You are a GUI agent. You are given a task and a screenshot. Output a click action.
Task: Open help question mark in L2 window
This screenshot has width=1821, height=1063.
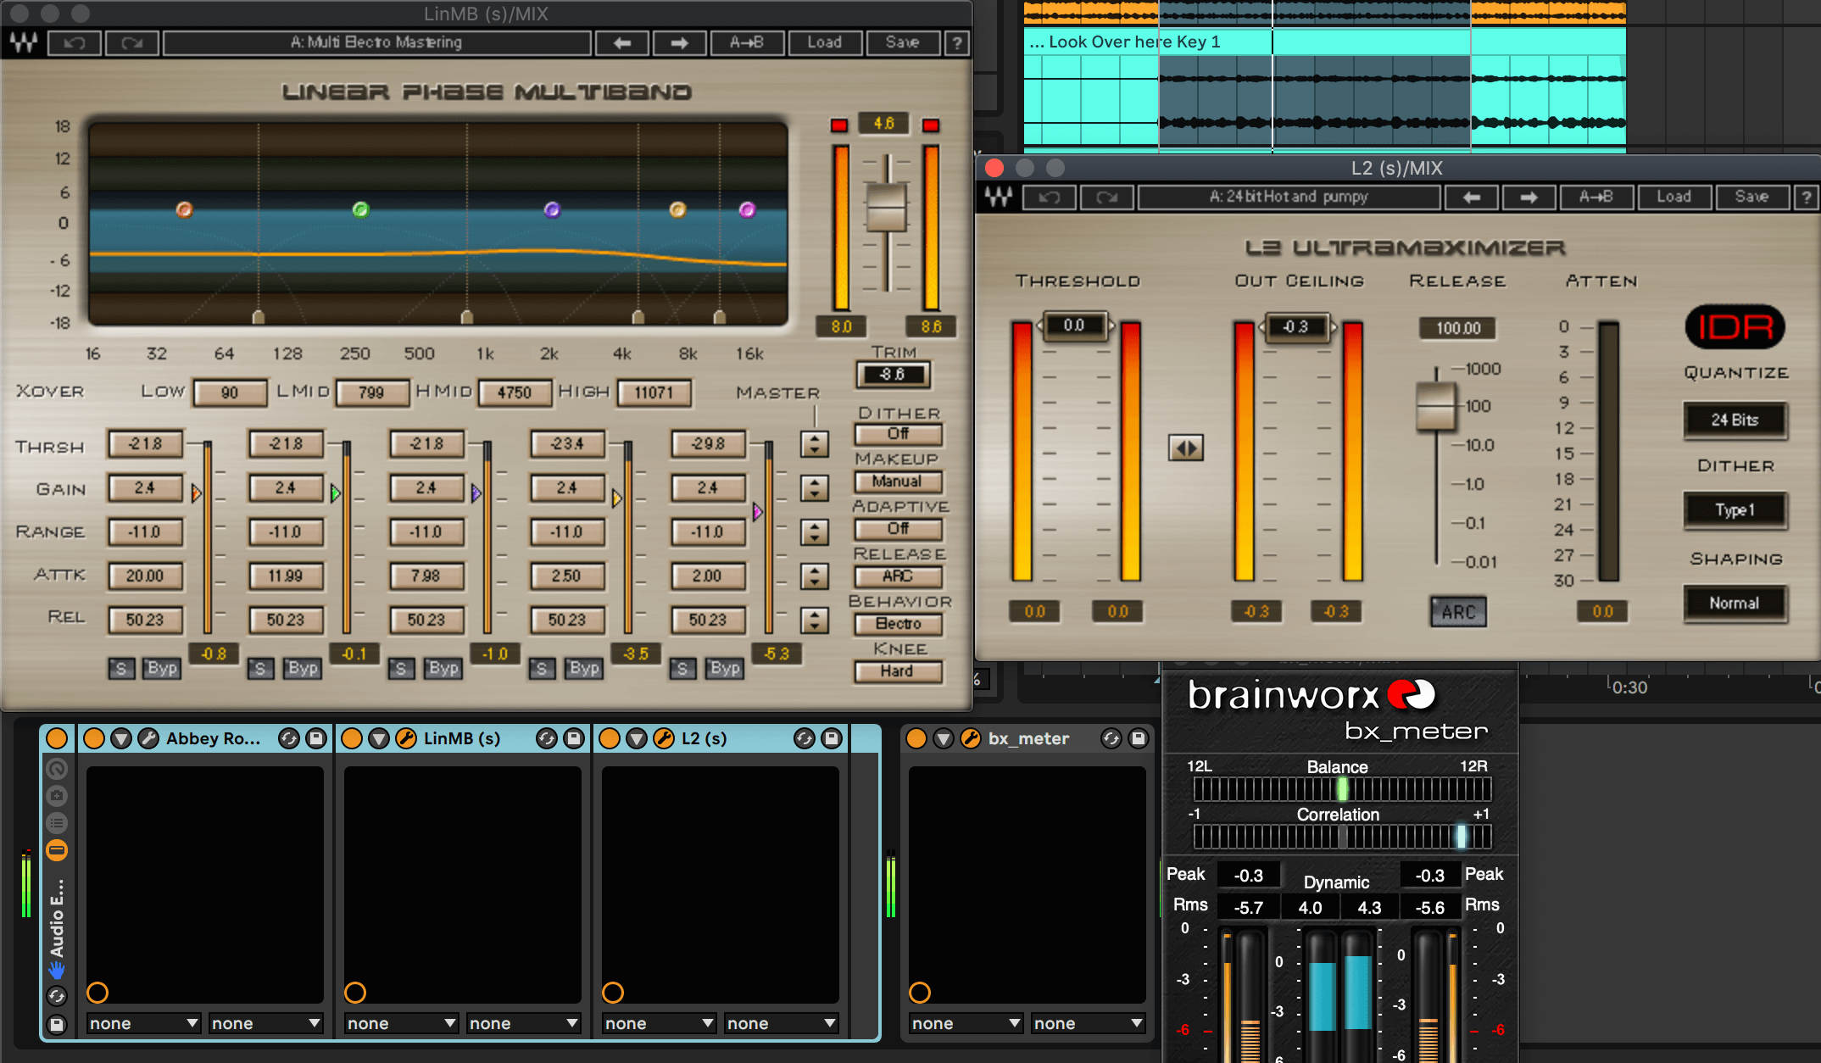(1806, 198)
